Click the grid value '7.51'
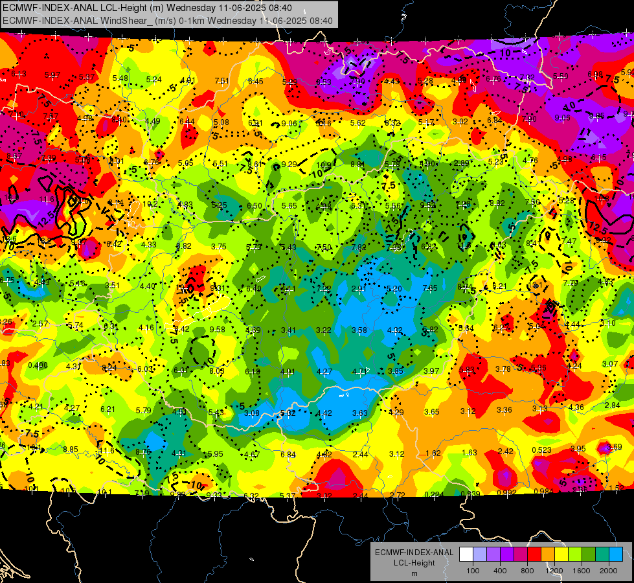The height and width of the screenshot is (583, 634). [222, 80]
